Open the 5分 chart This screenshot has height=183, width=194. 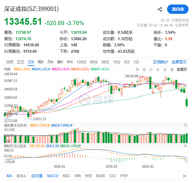(x=127, y=62)
